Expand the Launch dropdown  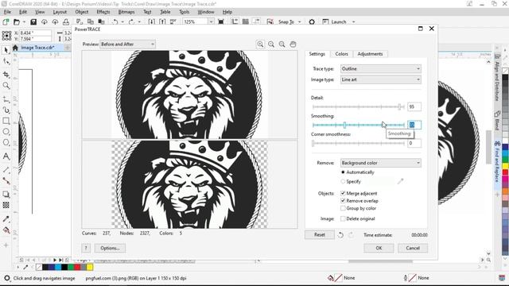[353, 21]
